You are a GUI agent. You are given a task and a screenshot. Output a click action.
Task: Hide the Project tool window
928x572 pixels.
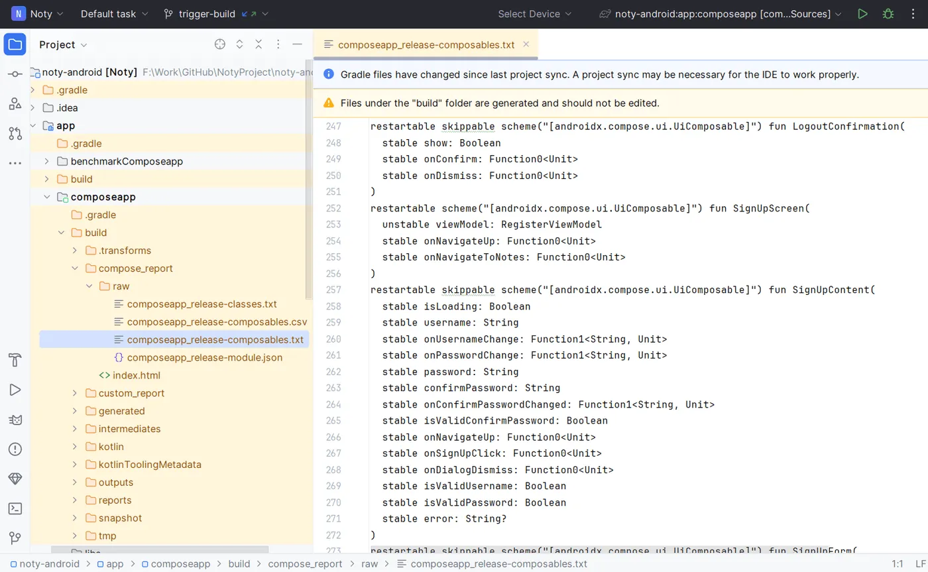click(x=298, y=44)
